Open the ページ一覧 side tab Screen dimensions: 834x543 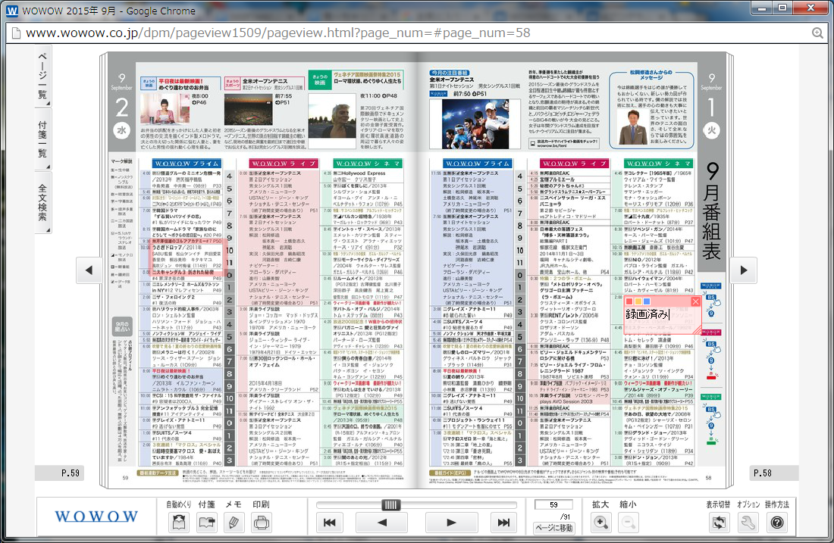pos(43,77)
